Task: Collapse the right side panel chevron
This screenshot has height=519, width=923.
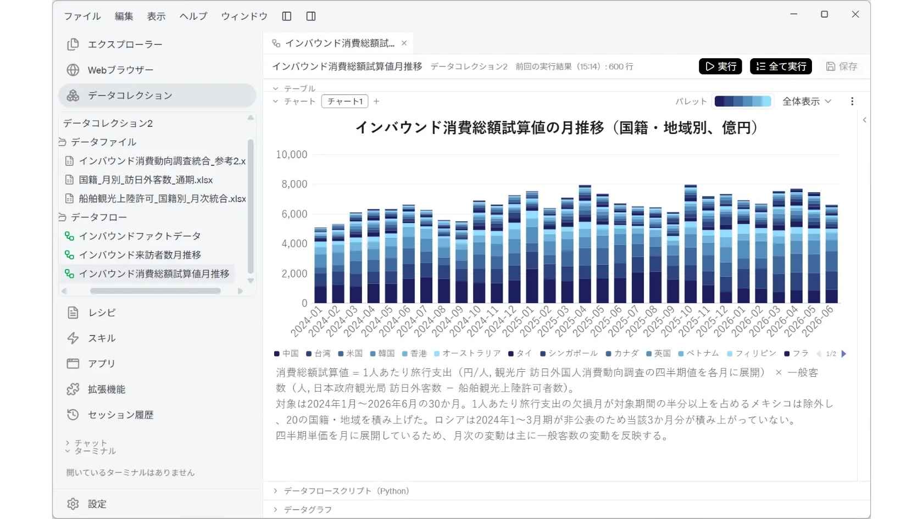Action: 864,120
